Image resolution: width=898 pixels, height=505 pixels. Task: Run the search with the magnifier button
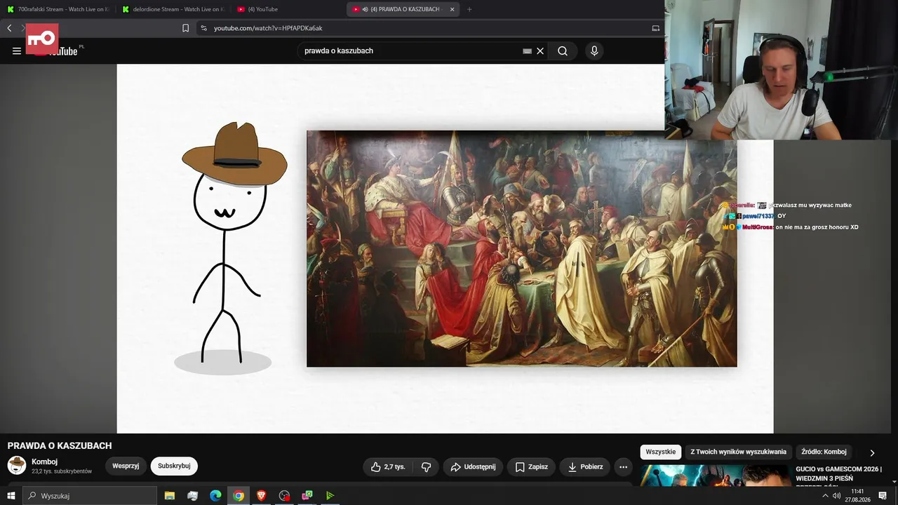(x=563, y=50)
